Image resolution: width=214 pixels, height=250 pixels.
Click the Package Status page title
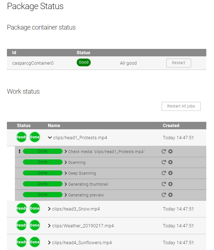[35, 6]
